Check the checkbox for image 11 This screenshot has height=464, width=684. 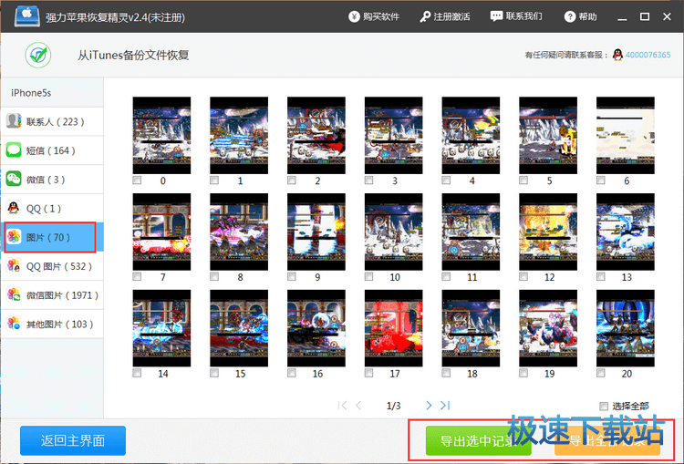coord(446,276)
